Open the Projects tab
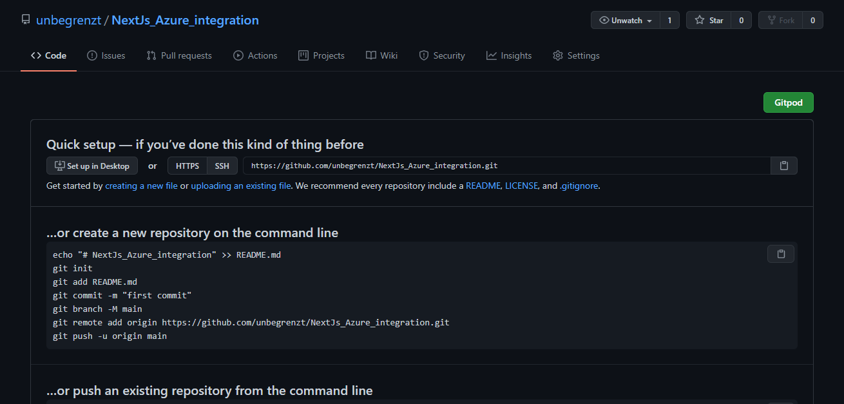Screen dimensions: 844x404 321,55
